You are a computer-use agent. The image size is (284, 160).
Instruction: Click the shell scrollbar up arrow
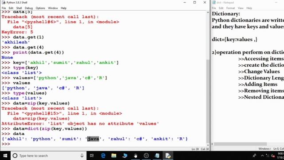208,12
